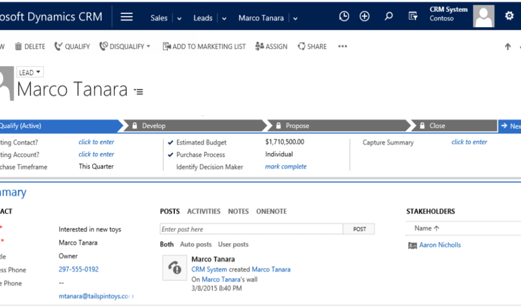521x307 pixels.
Task: Click the Enter post here field
Action: pos(251,229)
